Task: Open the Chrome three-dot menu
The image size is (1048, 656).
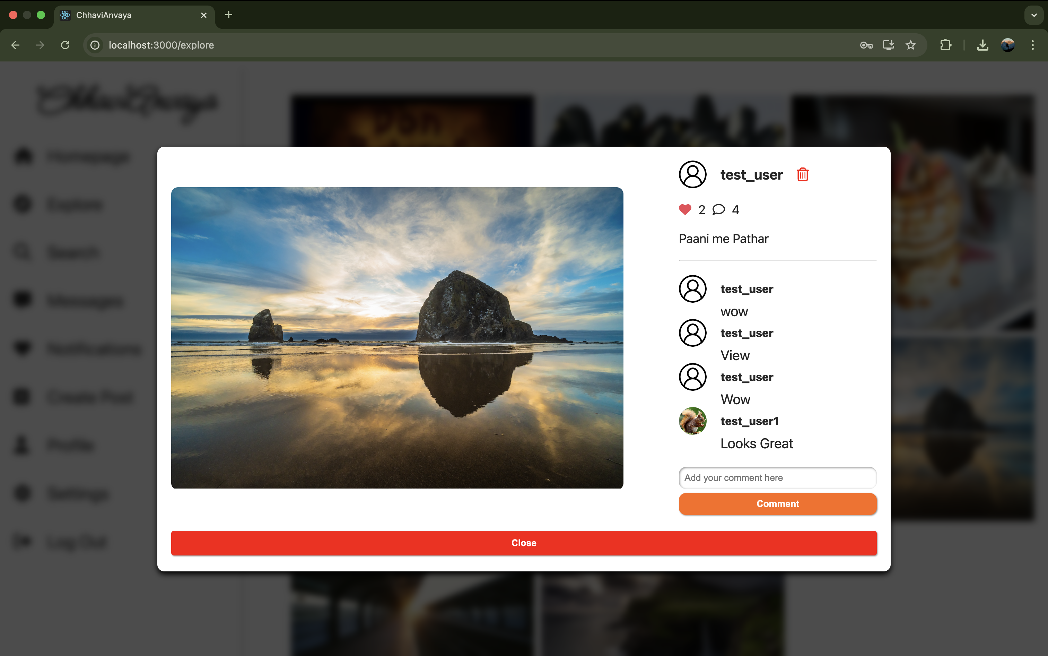Action: coord(1032,45)
